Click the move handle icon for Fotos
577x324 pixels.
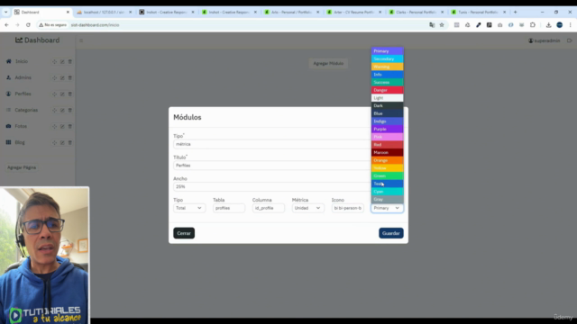tap(54, 126)
